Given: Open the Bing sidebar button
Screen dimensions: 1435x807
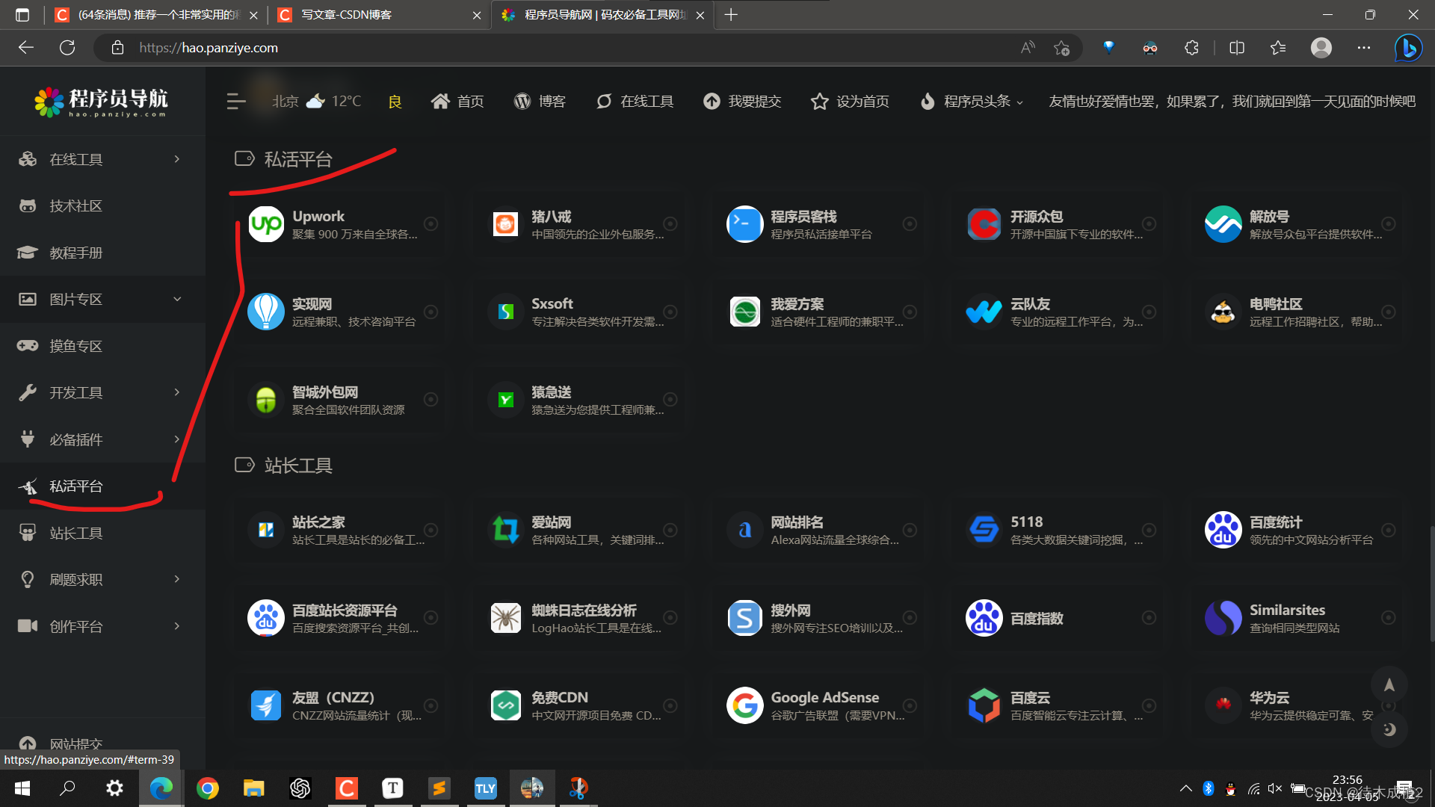Looking at the screenshot, I should 1409,48.
